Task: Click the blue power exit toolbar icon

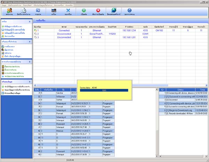Action: [130, 10]
